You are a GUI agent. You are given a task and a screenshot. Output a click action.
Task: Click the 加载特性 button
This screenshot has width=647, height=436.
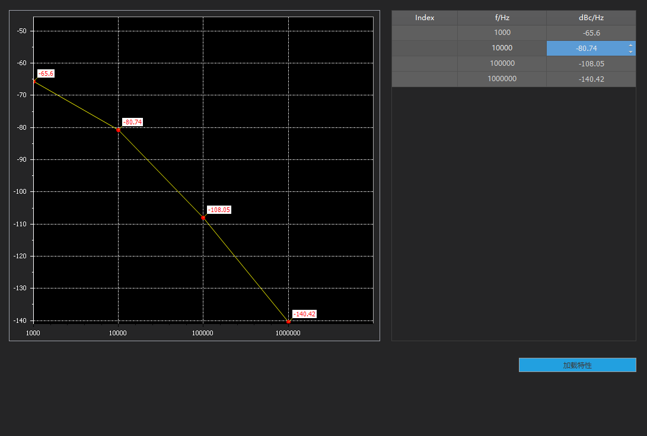pyautogui.click(x=577, y=365)
